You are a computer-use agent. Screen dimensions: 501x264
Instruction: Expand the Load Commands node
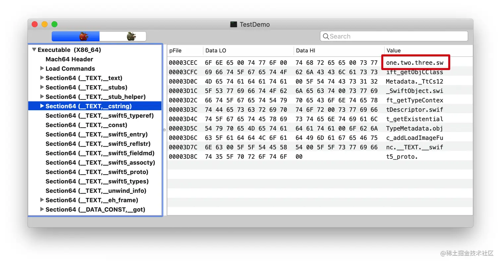[x=42, y=68]
